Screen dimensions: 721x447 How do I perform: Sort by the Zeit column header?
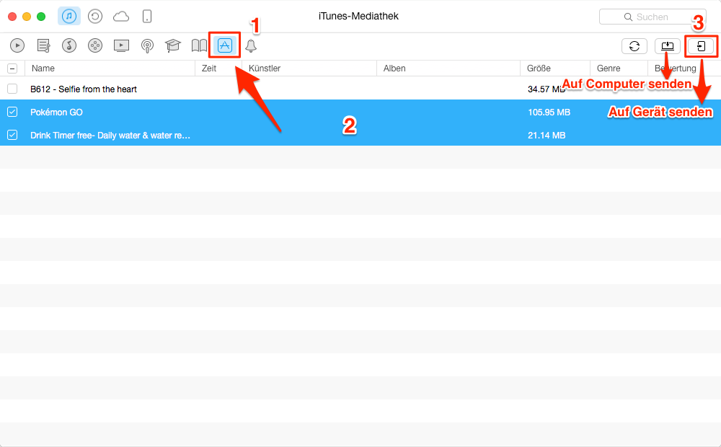coord(218,68)
